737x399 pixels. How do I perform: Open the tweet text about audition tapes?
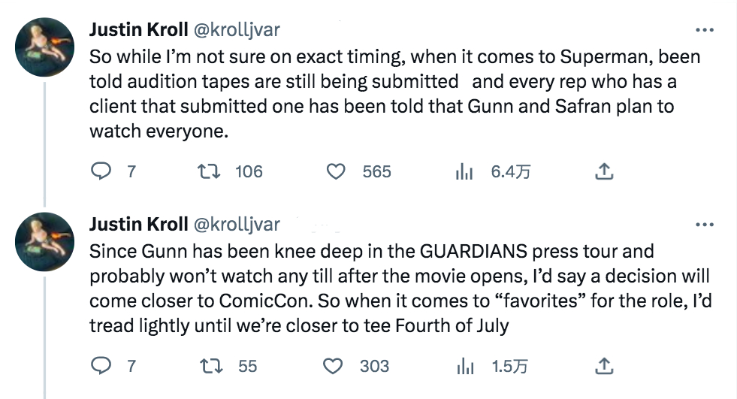pos(376,93)
